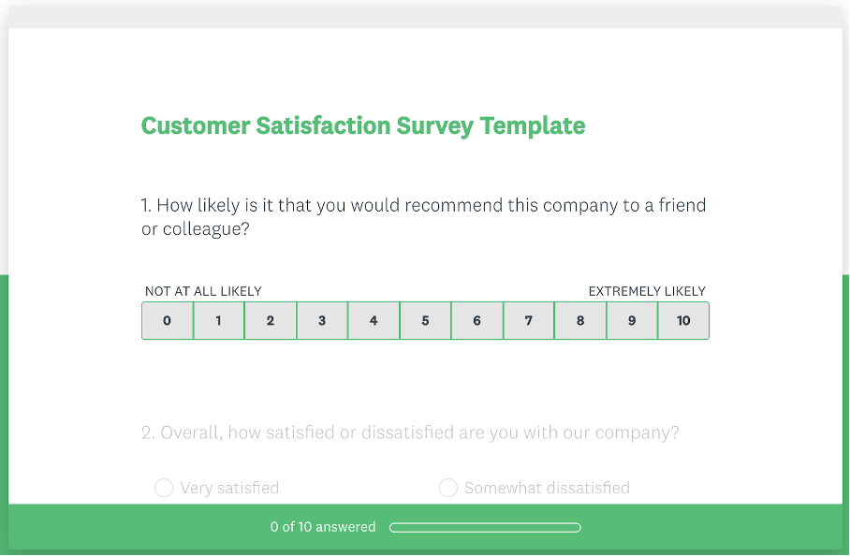Click rating 4 on recommendation scale
Viewport: 850px width, 556px height.
click(x=374, y=320)
